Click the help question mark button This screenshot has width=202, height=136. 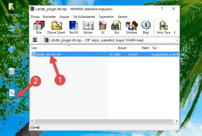[162, 9]
